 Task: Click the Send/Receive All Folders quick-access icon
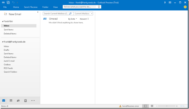(x=8, y=2)
